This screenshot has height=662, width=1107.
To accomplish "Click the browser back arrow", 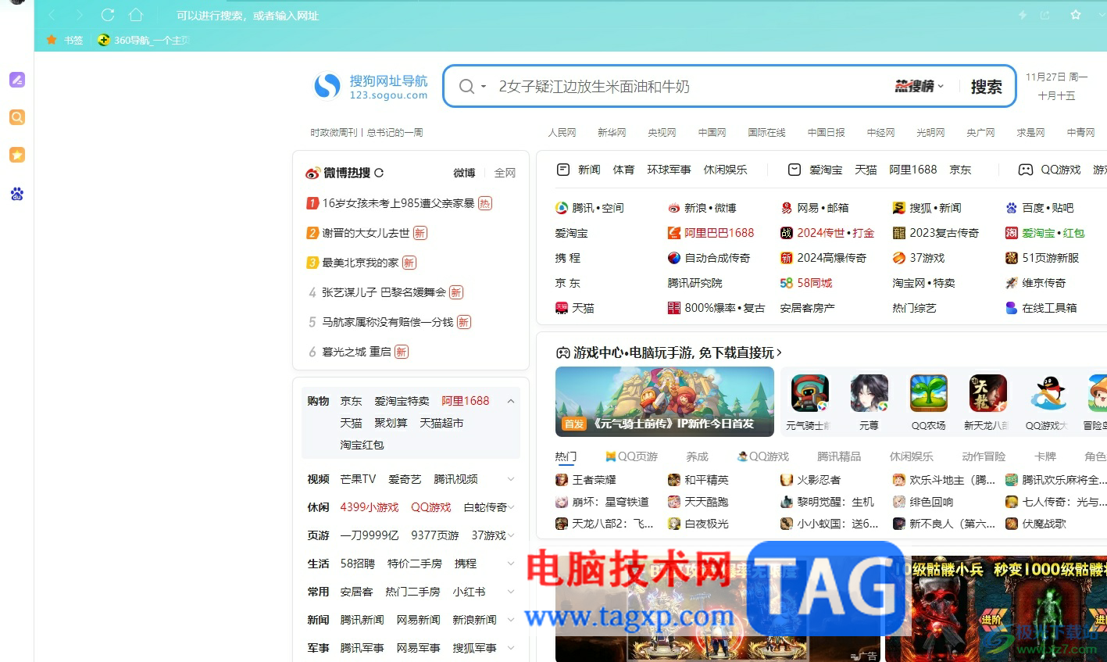I will [x=52, y=15].
